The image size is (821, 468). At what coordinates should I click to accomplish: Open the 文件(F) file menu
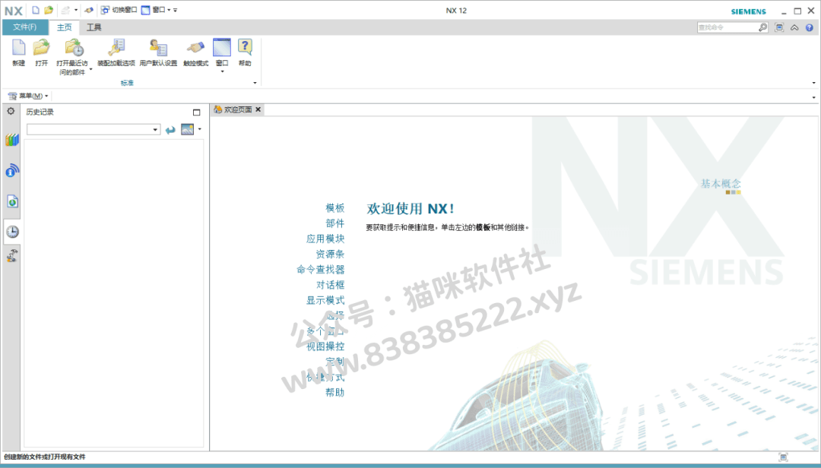(x=24, y=27)
